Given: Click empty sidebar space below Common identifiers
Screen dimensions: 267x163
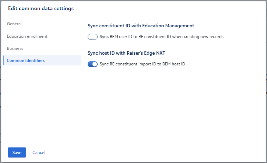Looking at the screenshot, I should coord(41,104).
